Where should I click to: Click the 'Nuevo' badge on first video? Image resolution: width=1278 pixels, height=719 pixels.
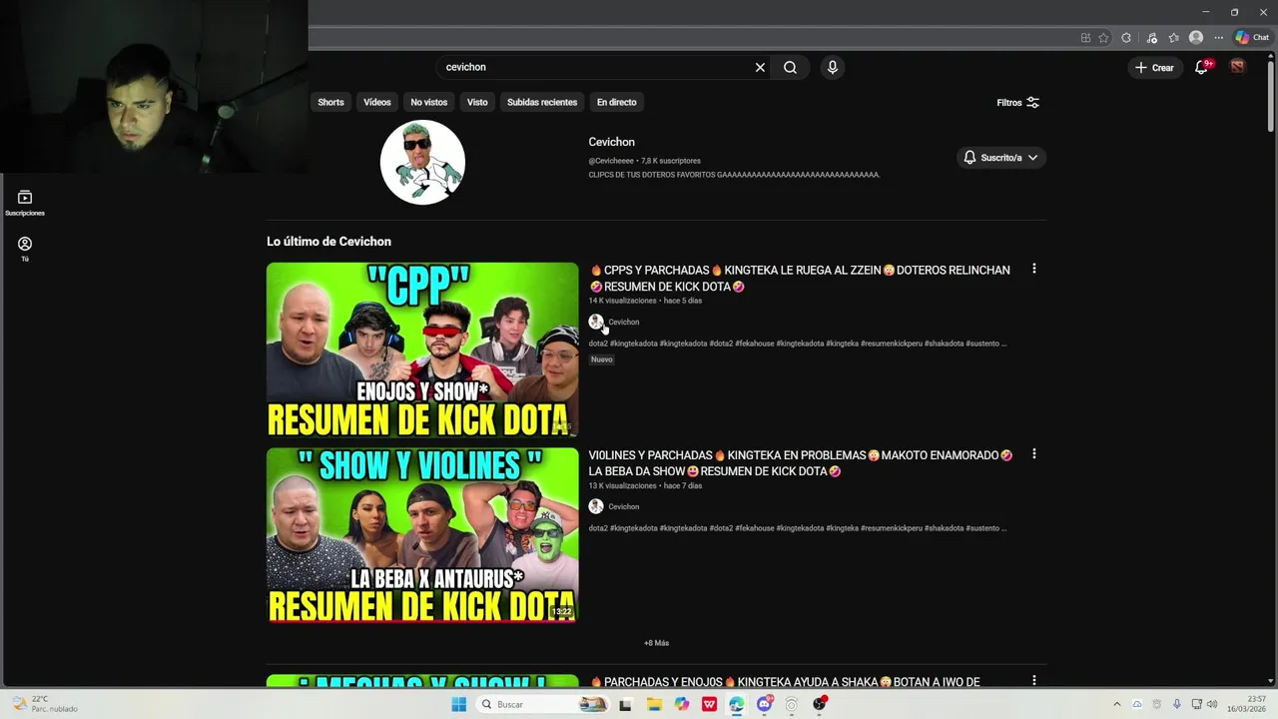[x=601, y=359]
